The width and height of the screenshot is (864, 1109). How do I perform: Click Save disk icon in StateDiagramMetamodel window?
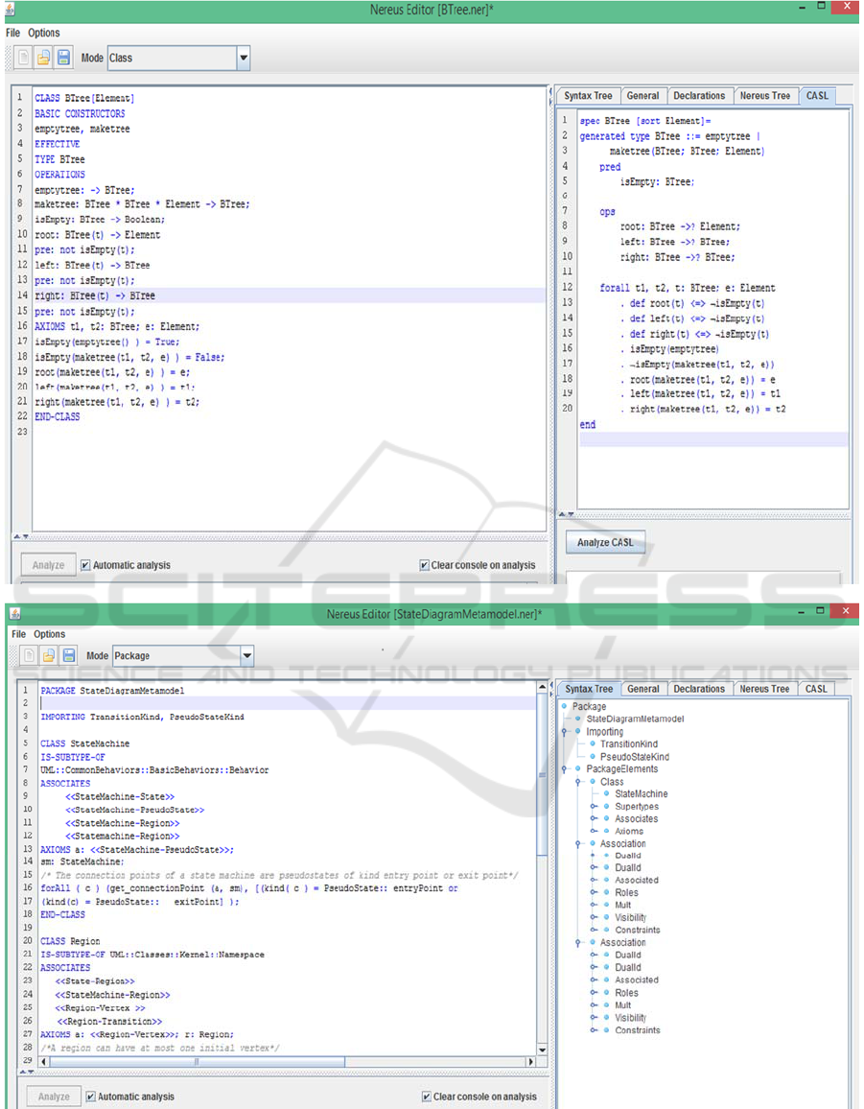pyautogui.click(x=69, y=656)
